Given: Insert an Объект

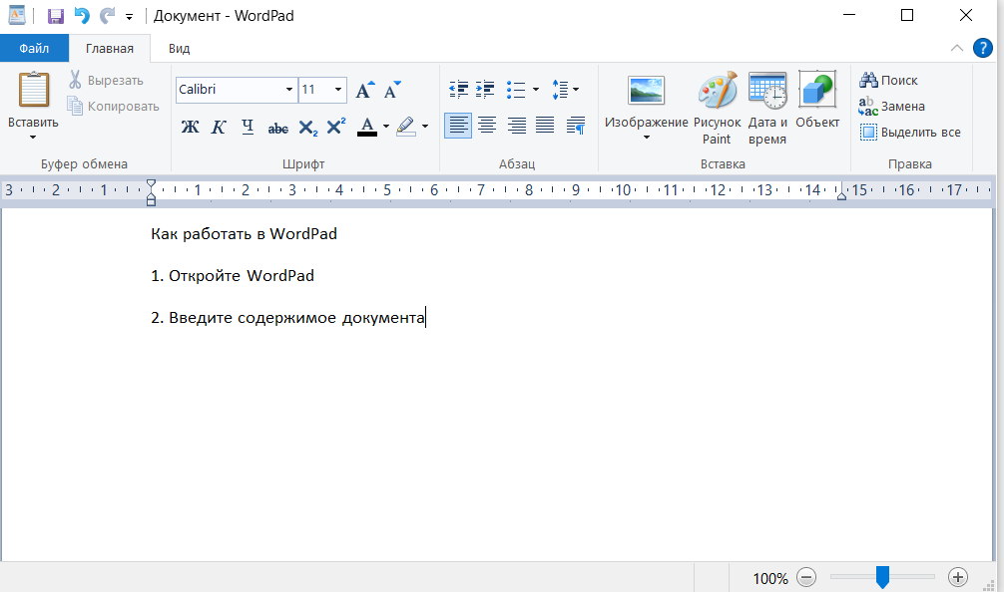Looking at the screenshot, I should pyautogui.click(x=817, y=101).
